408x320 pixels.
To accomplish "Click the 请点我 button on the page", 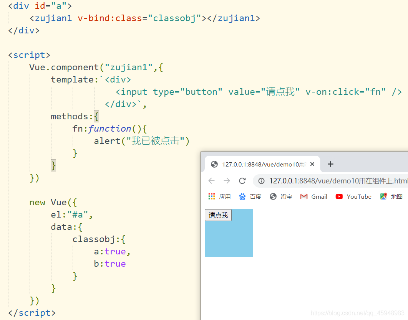I will click(218, 215).
